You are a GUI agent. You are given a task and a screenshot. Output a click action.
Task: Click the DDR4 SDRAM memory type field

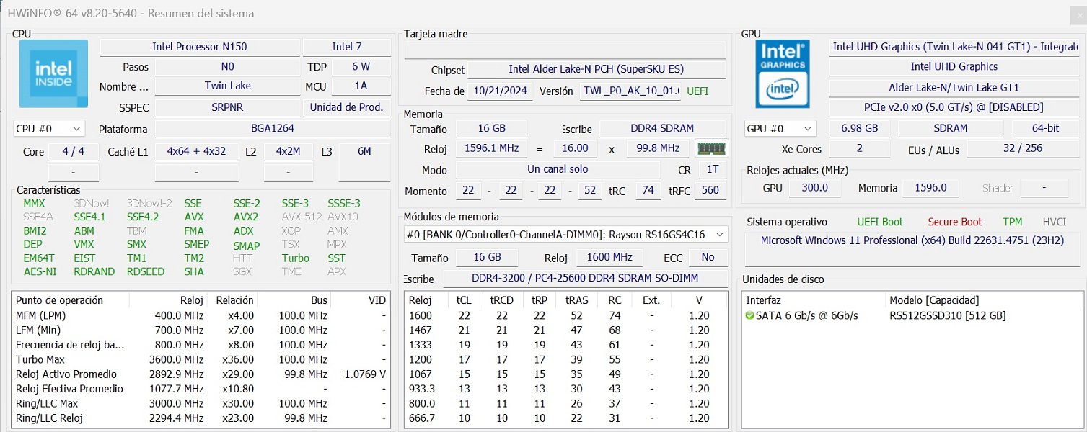tap(663, 129)
